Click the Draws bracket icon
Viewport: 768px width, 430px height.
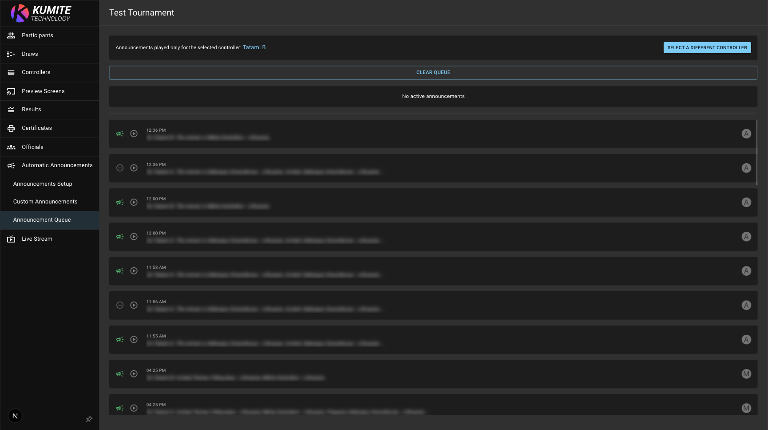(11, 54)
